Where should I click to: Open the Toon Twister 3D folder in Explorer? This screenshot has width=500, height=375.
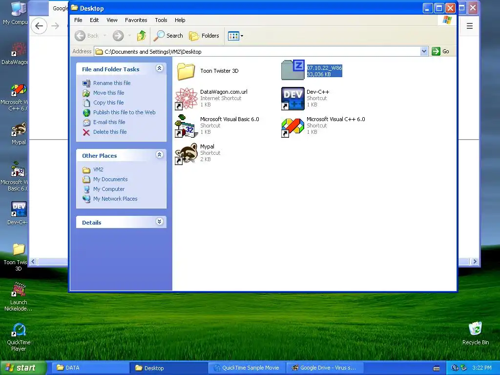186,71
